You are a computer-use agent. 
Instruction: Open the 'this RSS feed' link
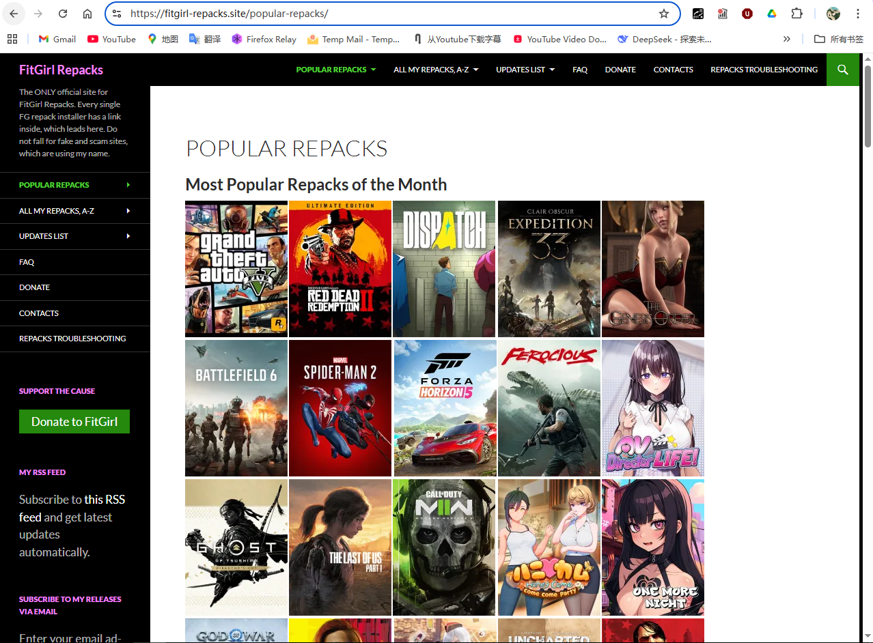click(72, 509)
